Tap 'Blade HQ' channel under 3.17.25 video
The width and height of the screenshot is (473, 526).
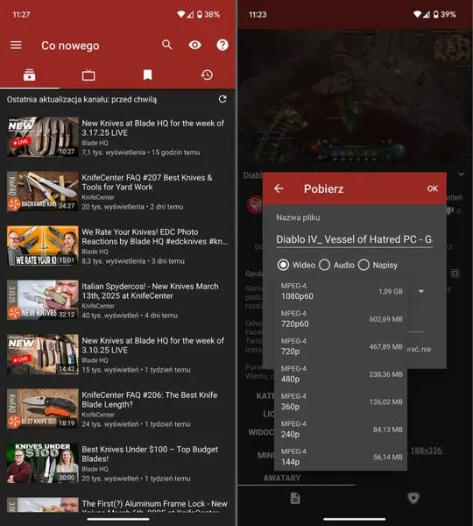(95, 143)
